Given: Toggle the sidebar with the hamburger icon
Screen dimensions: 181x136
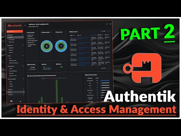Looking at the screenshot, I should click(x=25, y=25).
